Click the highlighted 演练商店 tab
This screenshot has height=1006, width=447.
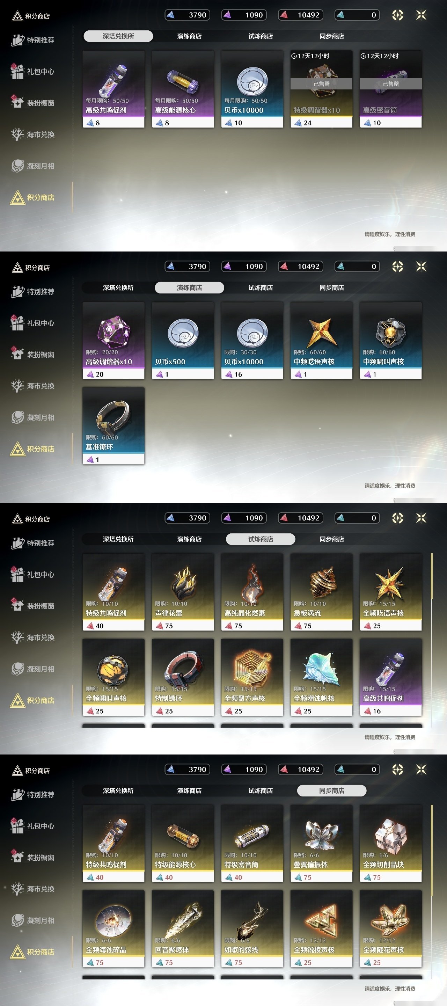[x=189, y=287]
